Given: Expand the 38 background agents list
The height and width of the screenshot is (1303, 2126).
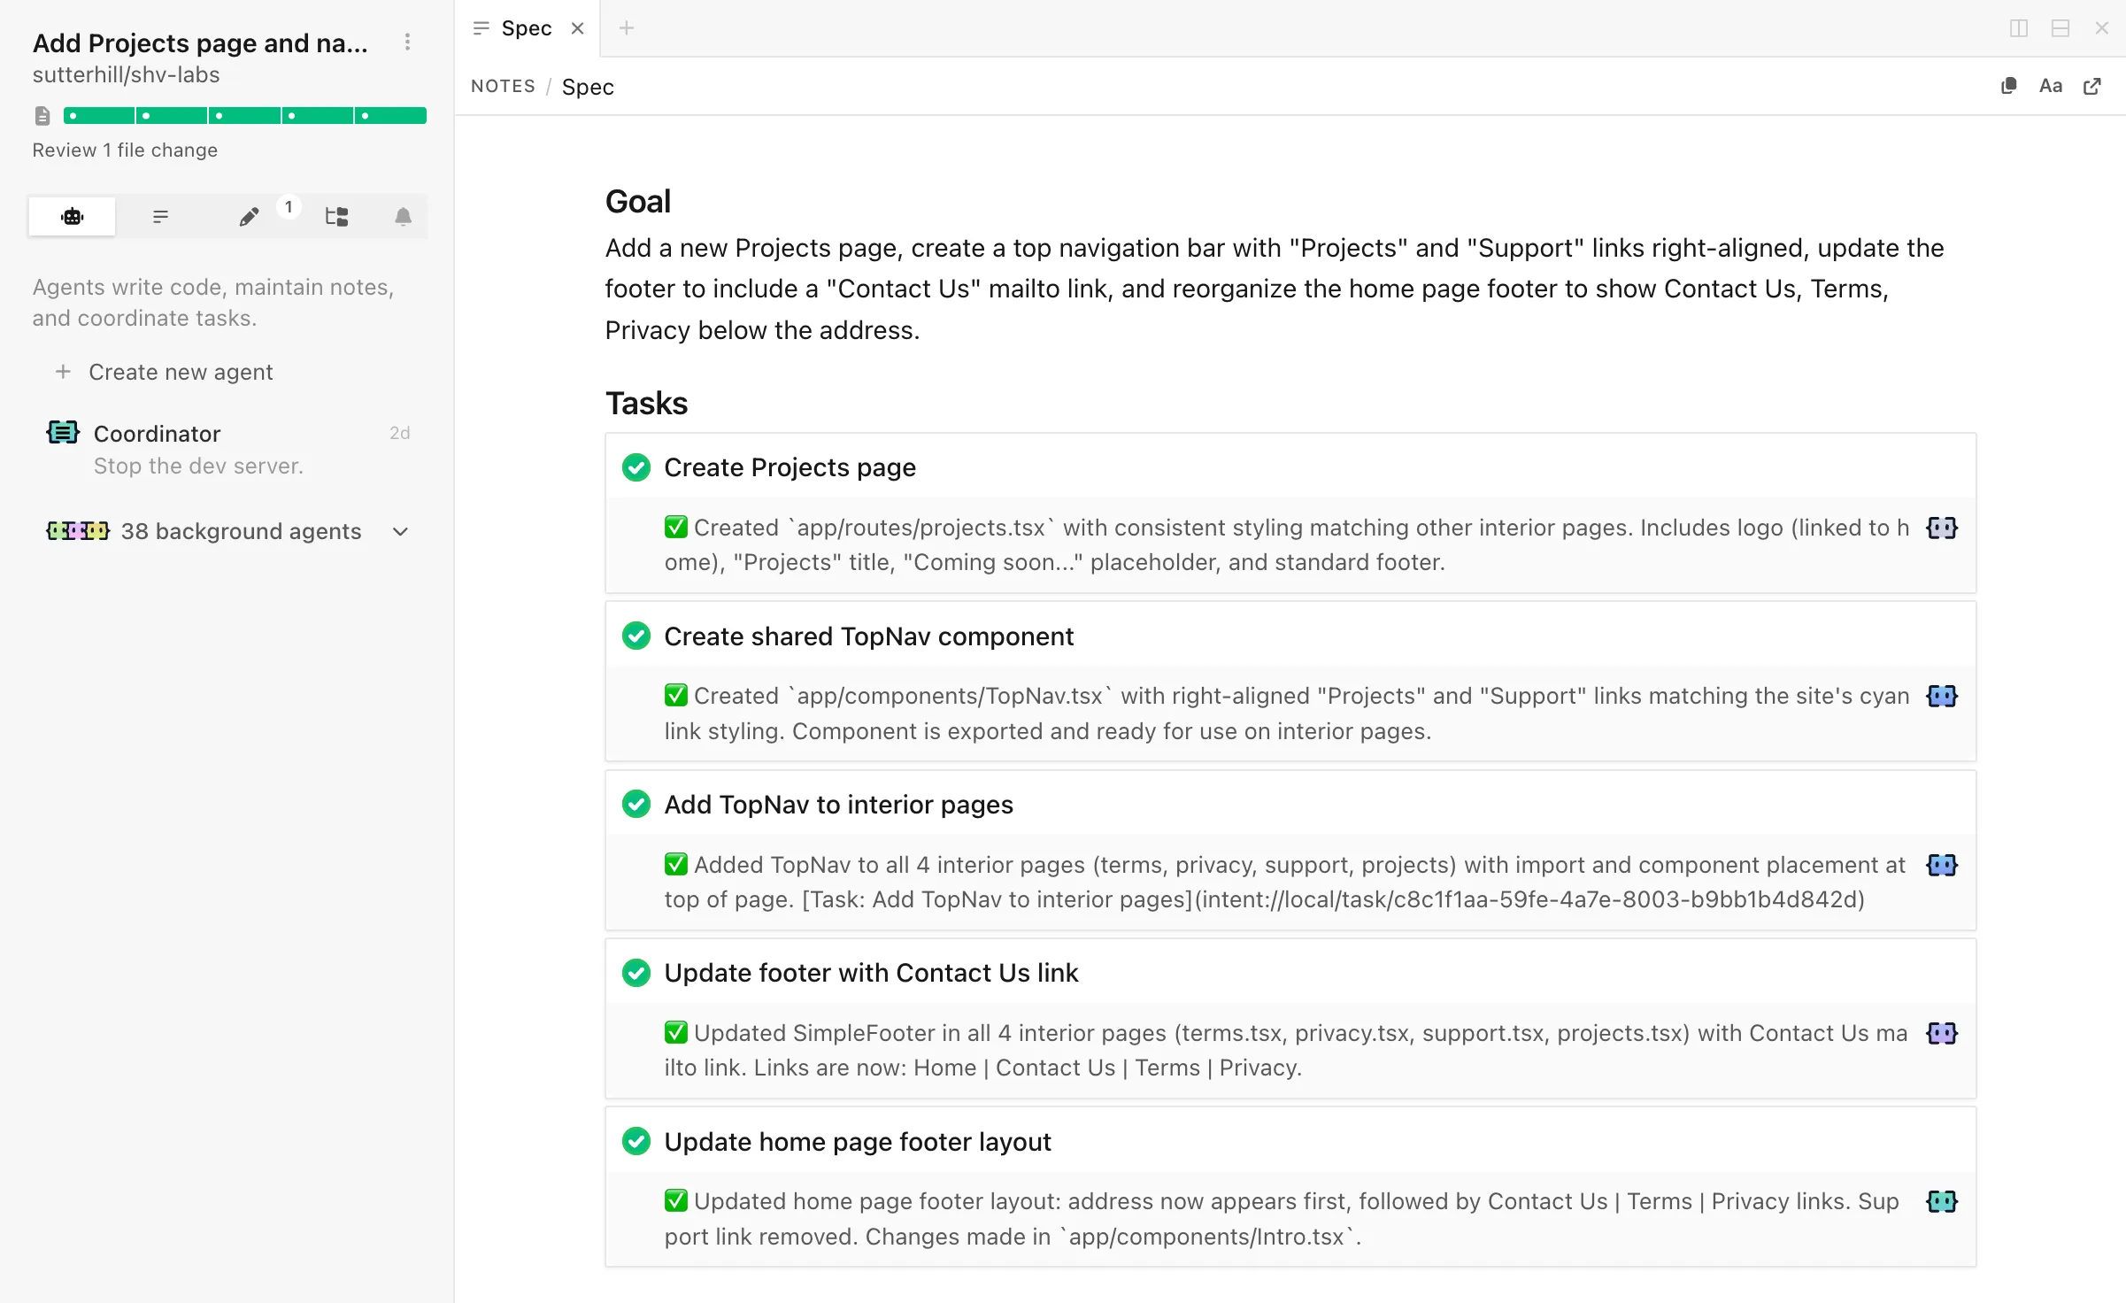Looking at the screenshot, I should (x=400, y=531).
